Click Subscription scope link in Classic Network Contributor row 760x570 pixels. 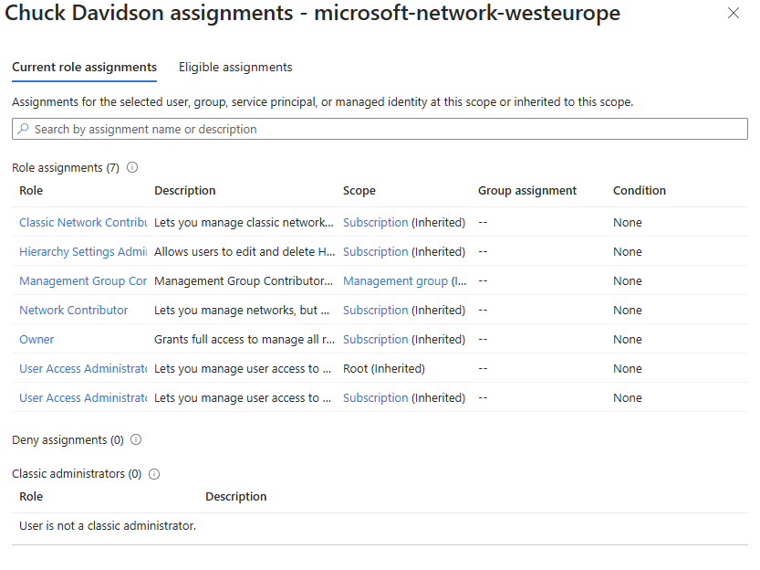click(x=376, y=222)
